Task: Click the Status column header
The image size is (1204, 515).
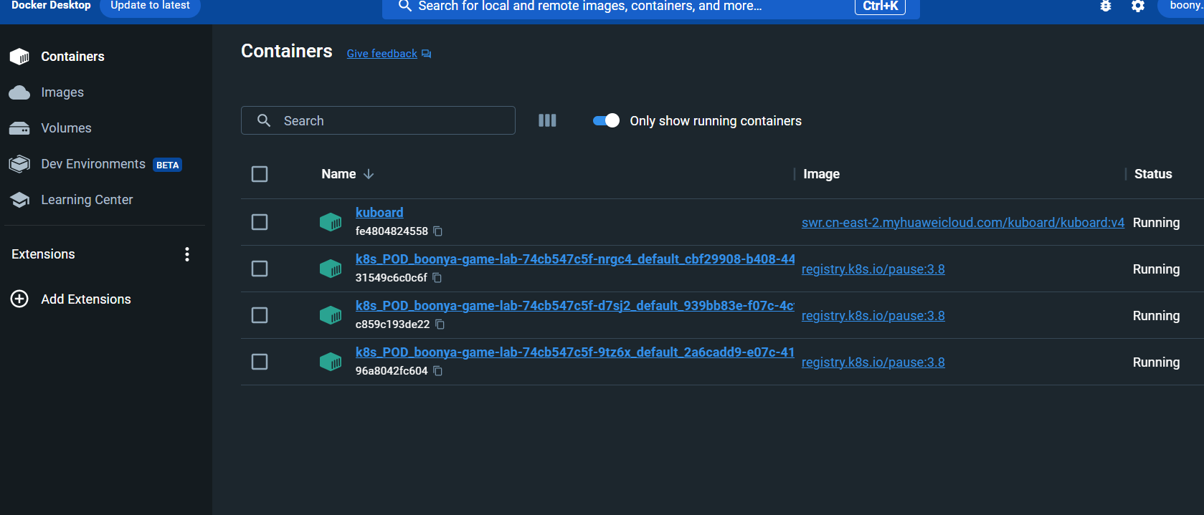Action: (x=1153, y=174)
